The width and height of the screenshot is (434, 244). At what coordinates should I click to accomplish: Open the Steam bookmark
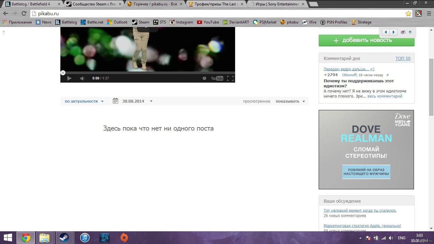(x=141, y=22)
